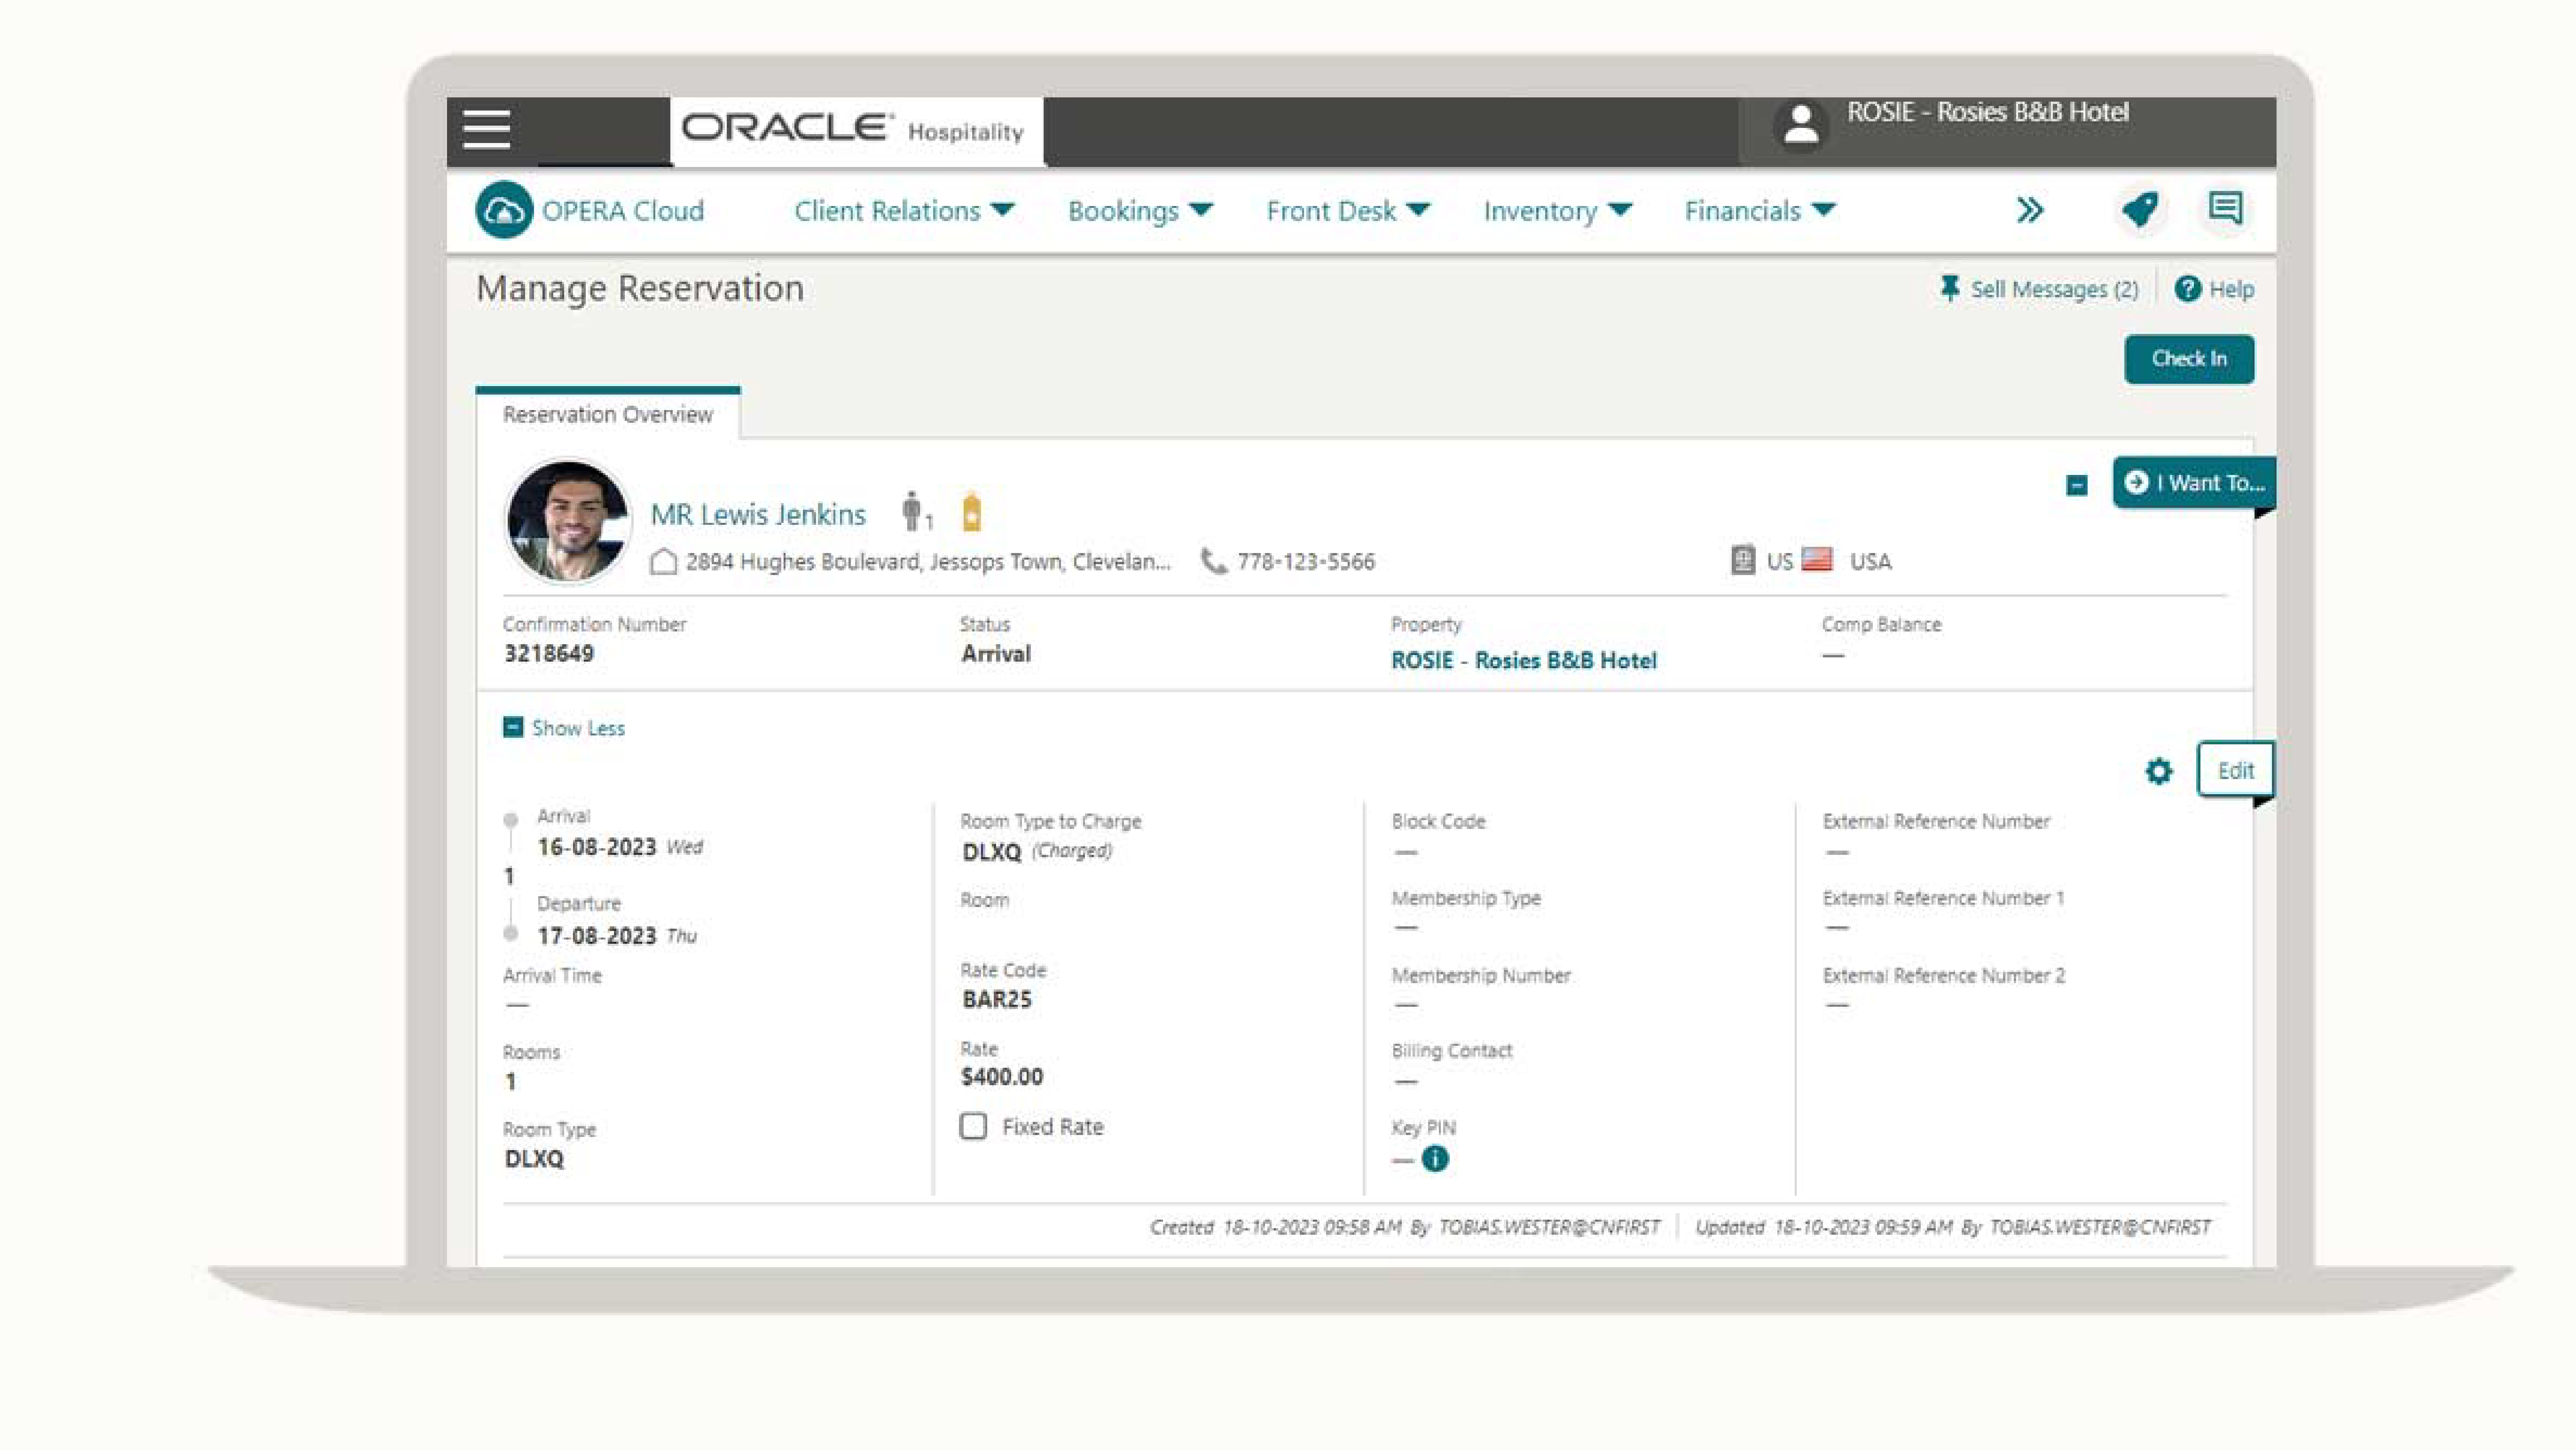Viewport: 2576px width, 1450px height.
Task: Enable the Fixed Rate checkbox
Action: point(972,1126)
